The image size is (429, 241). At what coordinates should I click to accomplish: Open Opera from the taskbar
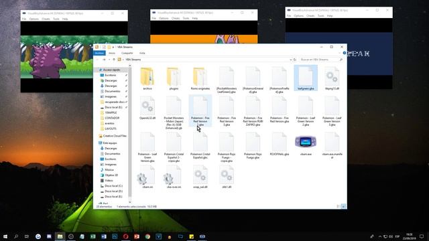(125, 236)
